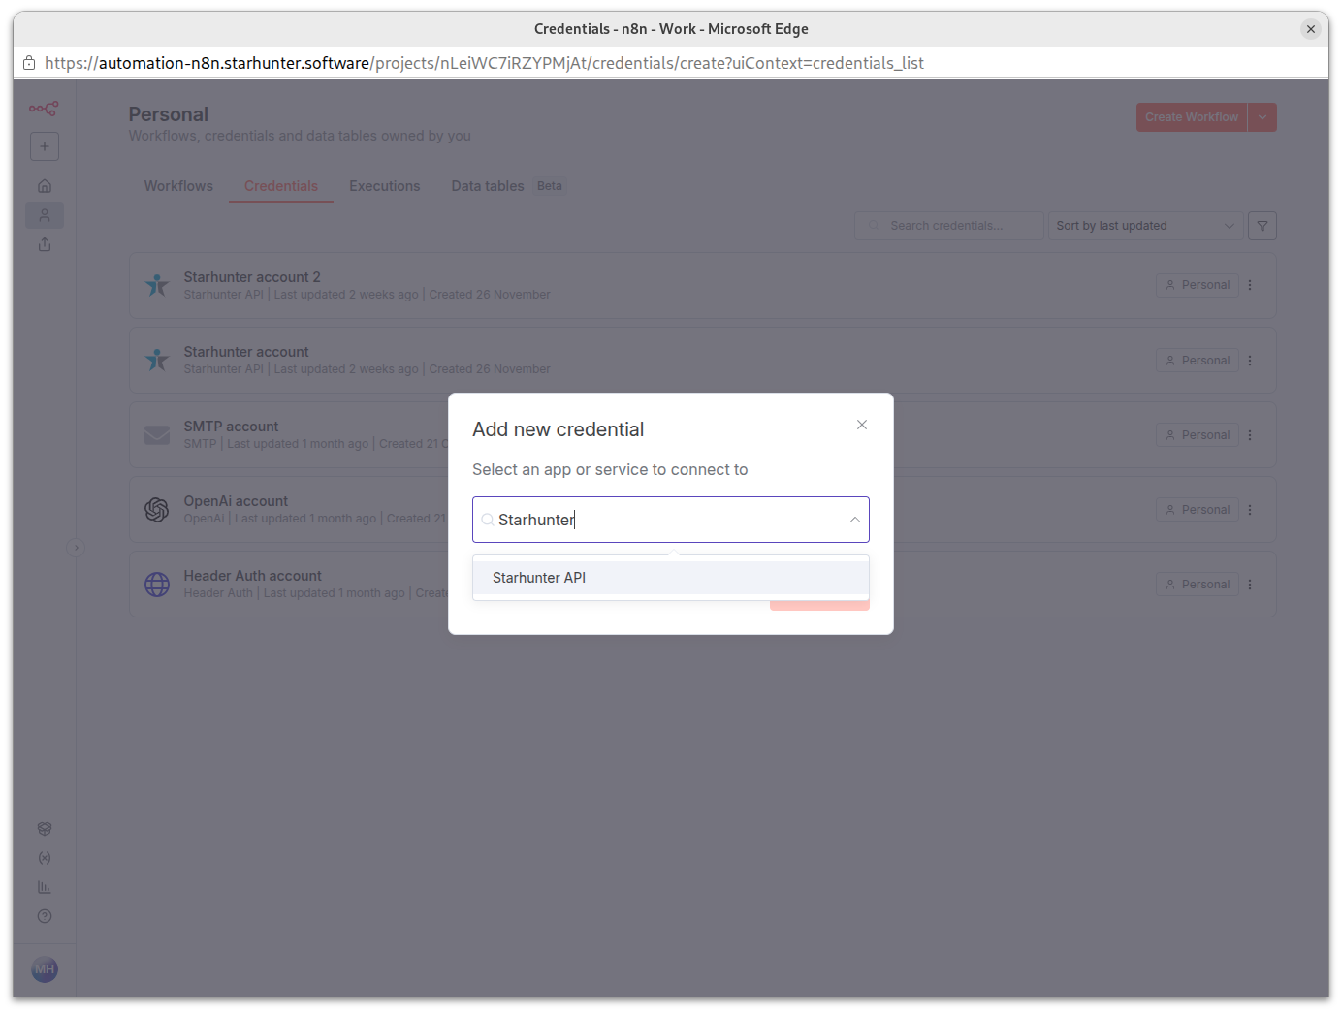Image resolution: width=1342 pixels, height=1013 pixels.
Task: Open the Variables sidebar icon
Action: point(45,858)
